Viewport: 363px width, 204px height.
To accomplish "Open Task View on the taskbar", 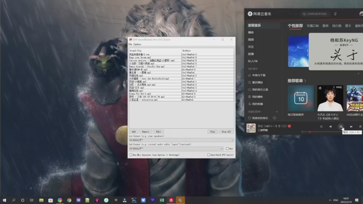I will click(x=32, y=200).
